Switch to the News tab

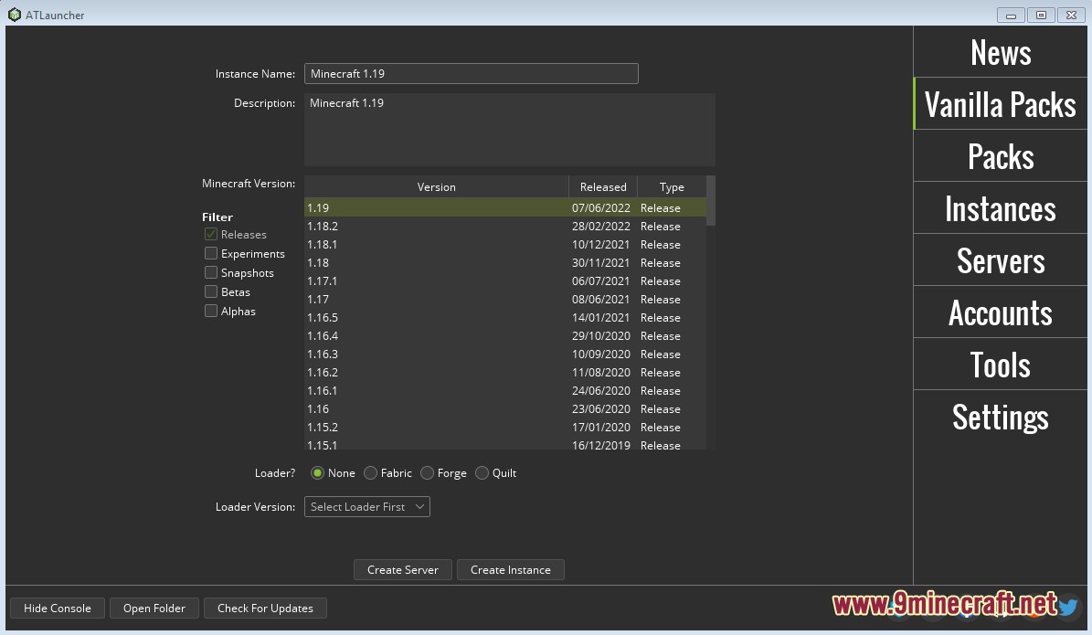[1000, 52]
